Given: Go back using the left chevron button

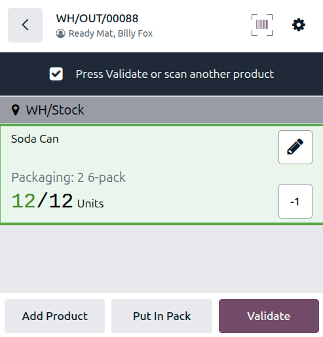Looking at the screenshot, I should (x=25, y=25).
